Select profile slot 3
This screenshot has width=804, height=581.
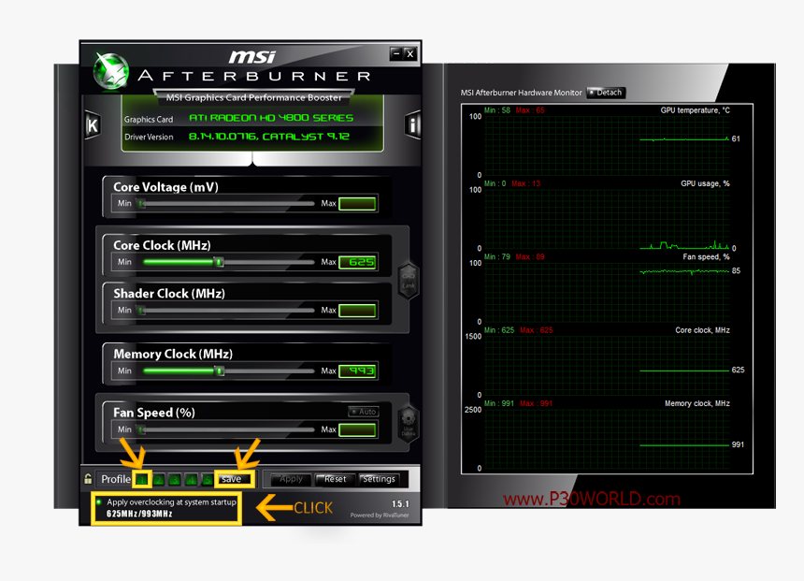[175, 480]
